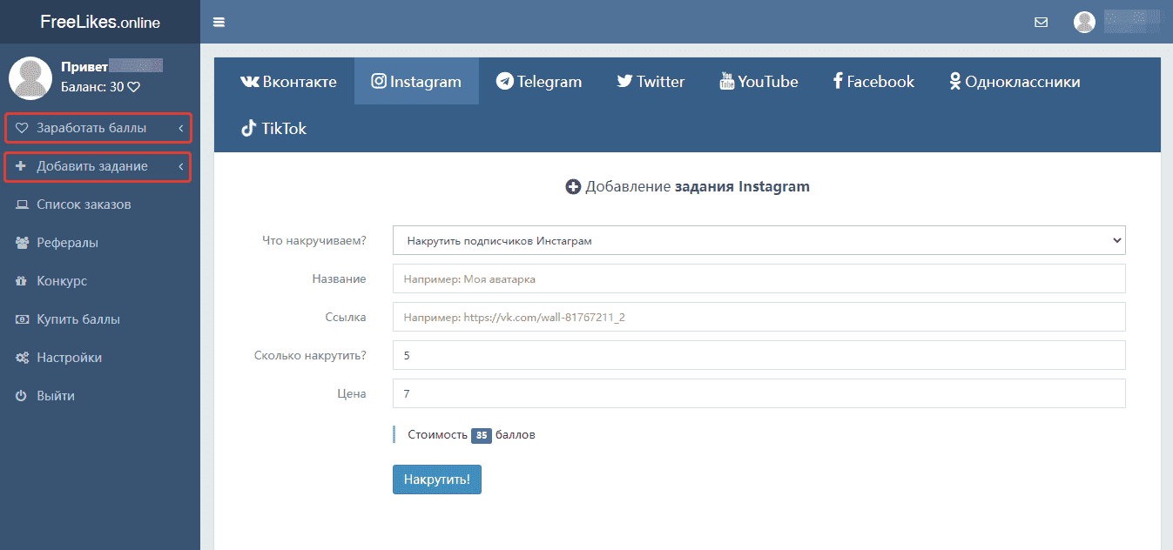Viewport: 1173px width, 550px height.
Task: Open Конкурс gift icon in sidebar
Action: click(x=22, y=281)
